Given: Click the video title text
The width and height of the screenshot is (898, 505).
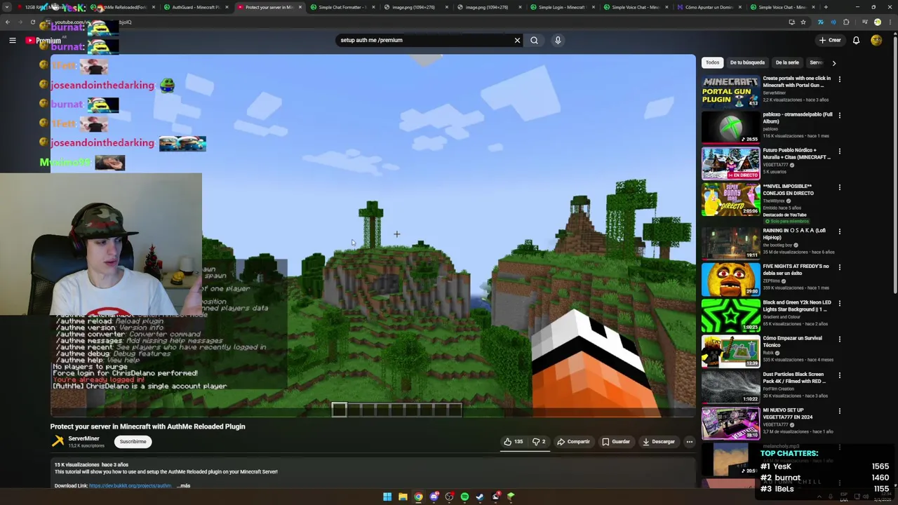Looking at the screenshot, I should 147,426.
